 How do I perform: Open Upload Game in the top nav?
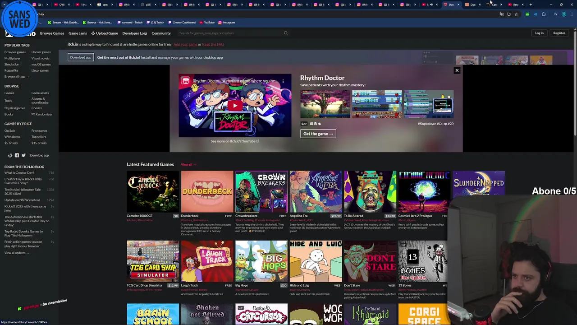pos(105,33)
